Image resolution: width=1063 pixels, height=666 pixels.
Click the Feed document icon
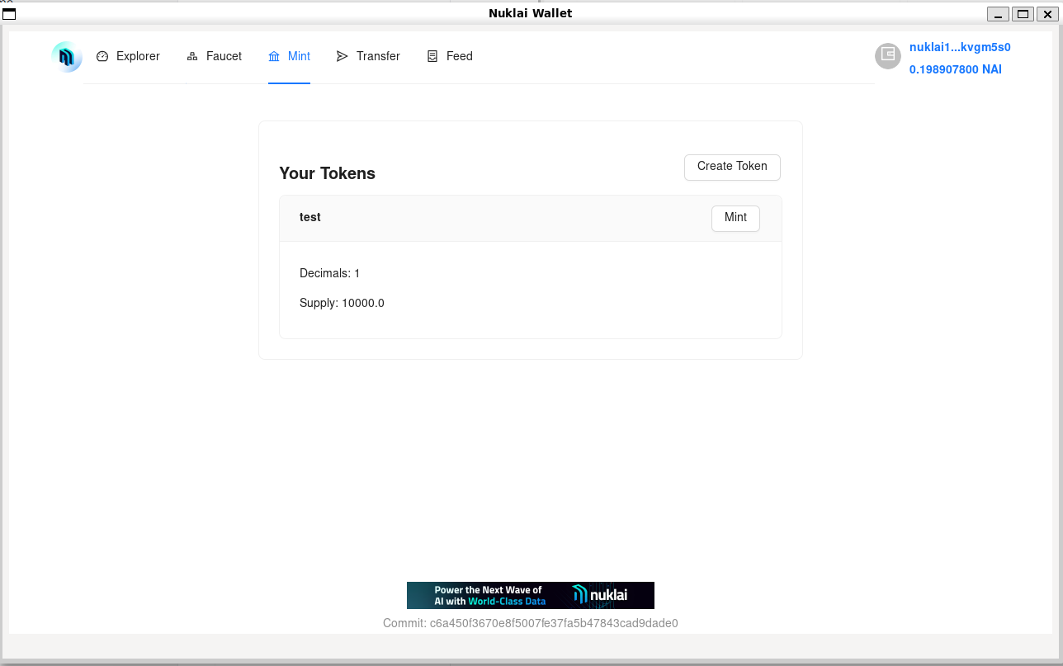coord(432,56)
